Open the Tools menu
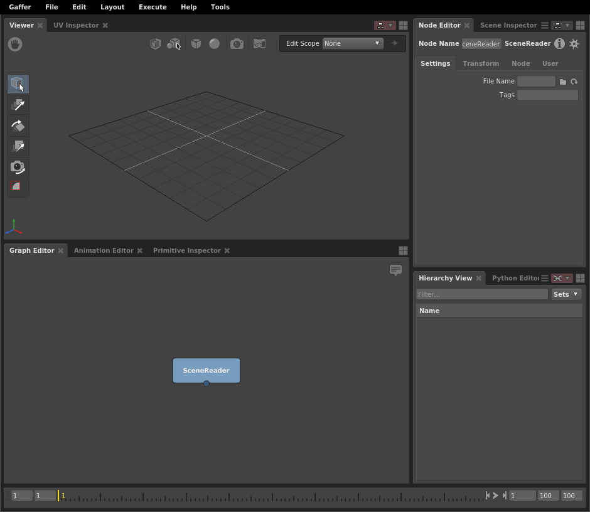This screenshot has width=590, height=512. (220, 7)
